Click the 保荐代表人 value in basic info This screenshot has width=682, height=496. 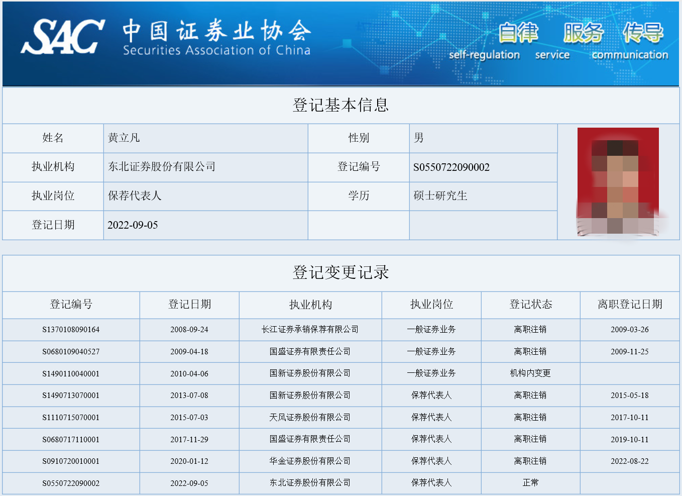pyautogui.click(x=135, y=196)
